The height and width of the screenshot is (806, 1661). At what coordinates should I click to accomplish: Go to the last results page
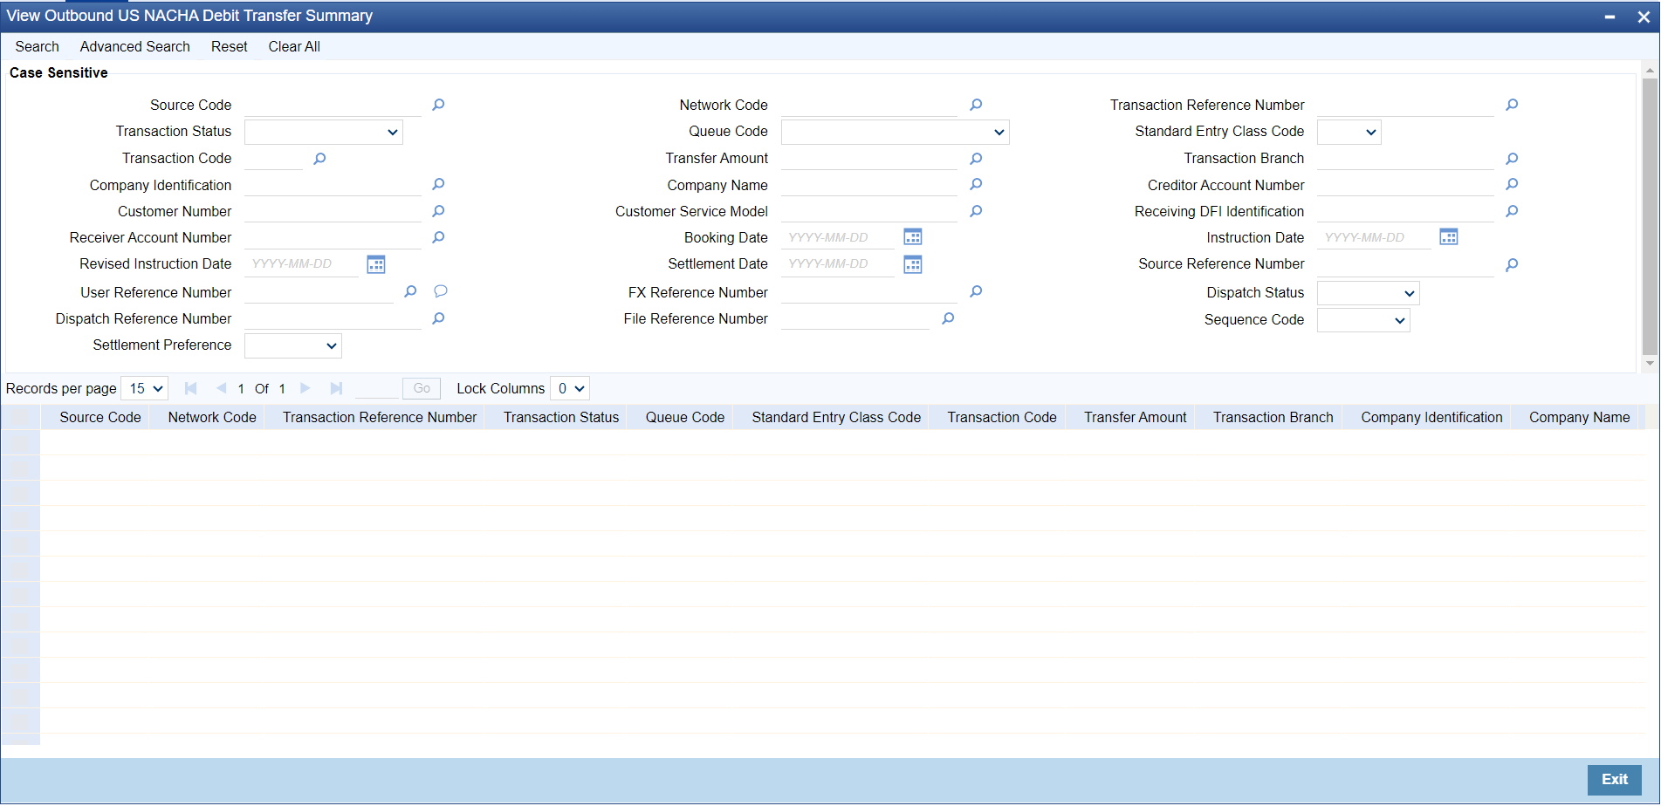tap(336, 388)
